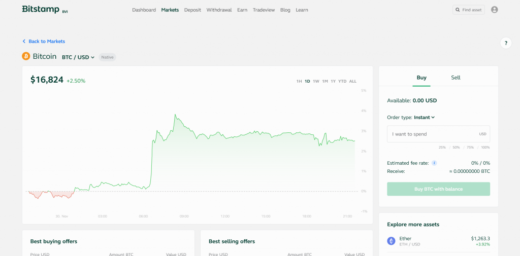Go to the Markets menu item
Viewport: 520px width, 256px height.
170,10
